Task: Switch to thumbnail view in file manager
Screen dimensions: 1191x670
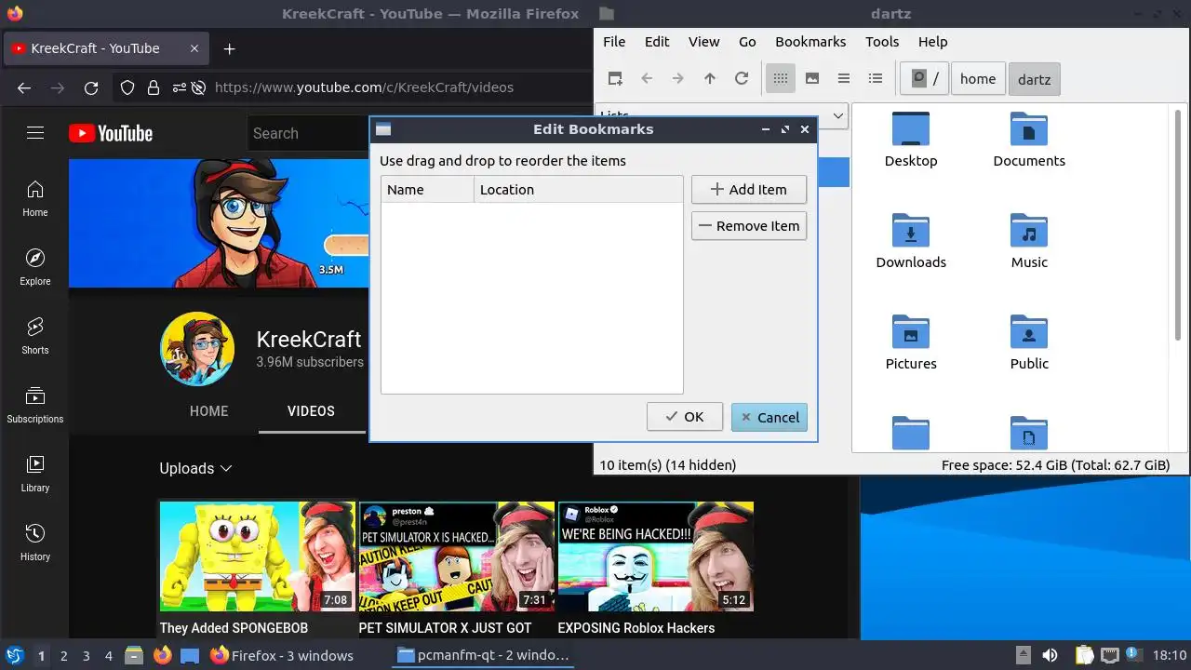Action: pyautogui.click(x=812, y=79)
